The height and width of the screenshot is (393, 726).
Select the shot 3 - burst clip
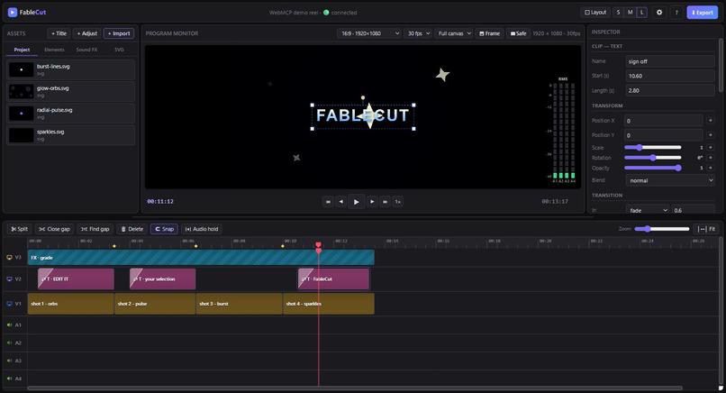pos(240,304)
